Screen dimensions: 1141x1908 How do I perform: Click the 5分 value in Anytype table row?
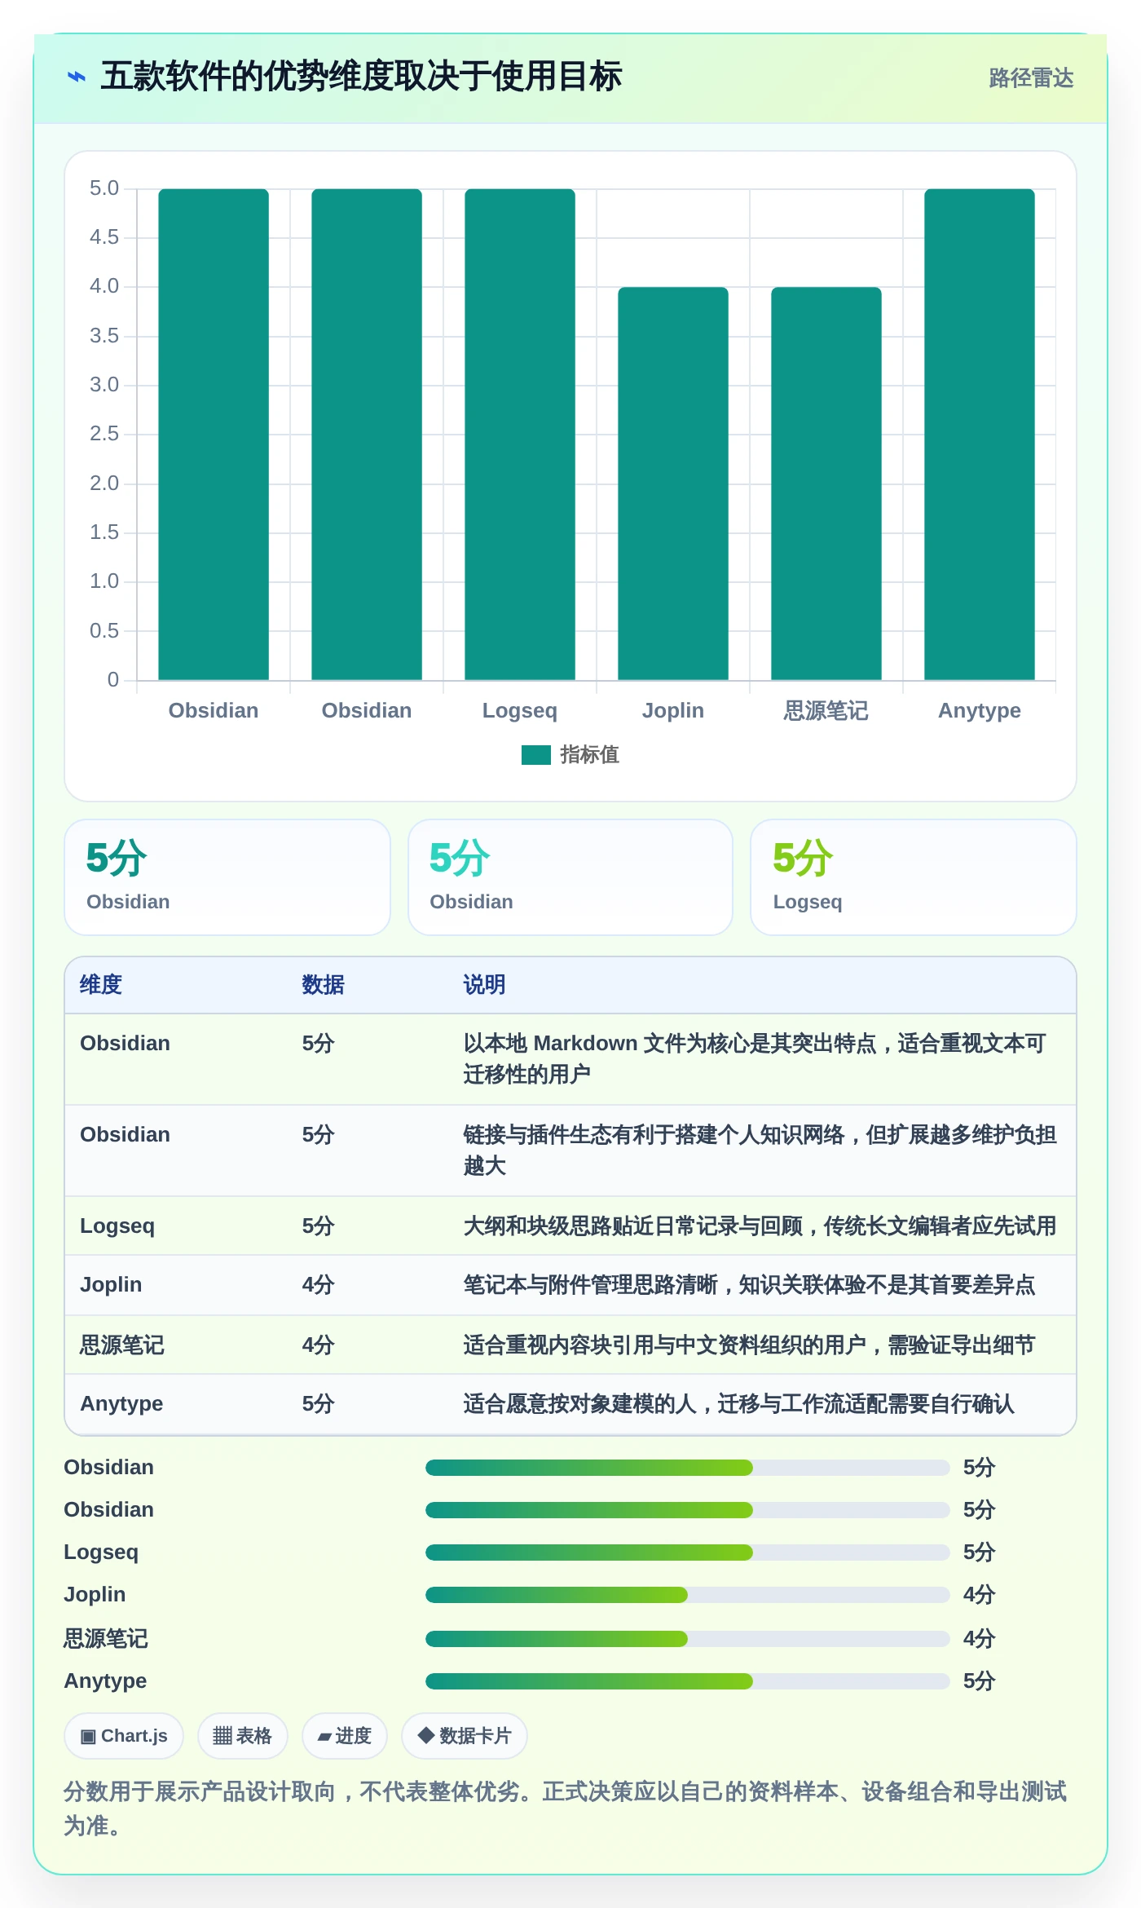tap(319, 1404)
